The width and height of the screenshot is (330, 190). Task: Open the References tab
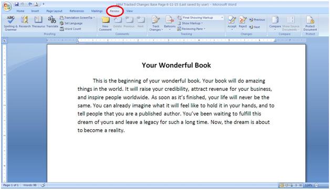pyautogui.click(x=77, y=11)
